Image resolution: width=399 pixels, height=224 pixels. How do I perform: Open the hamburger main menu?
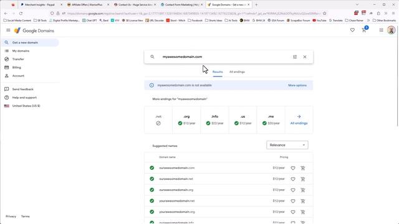click(x=8, y=30)
